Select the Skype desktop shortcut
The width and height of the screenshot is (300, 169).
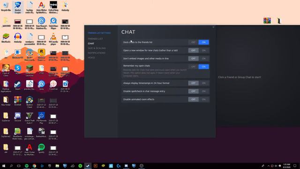click(x=18, y=69)
